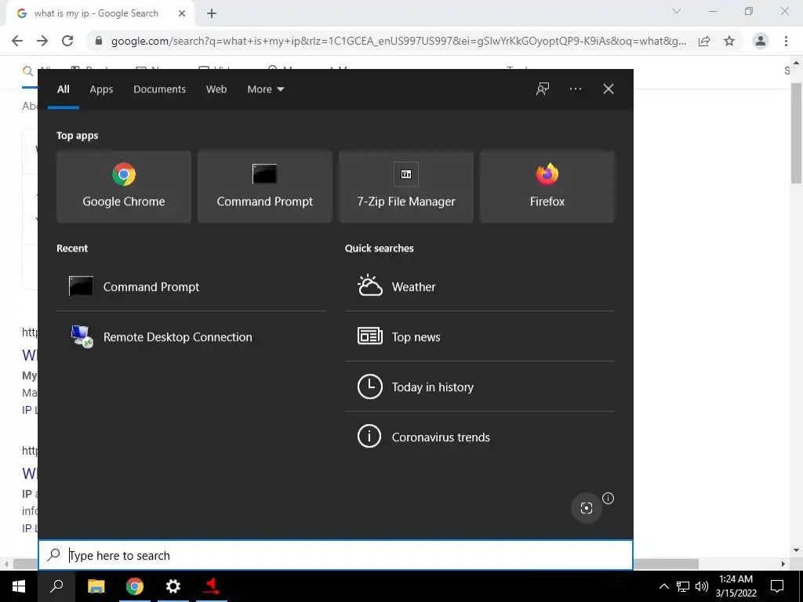Open a new Chrome tab
Screen dimensions: 803x602
tap(212, 14)
